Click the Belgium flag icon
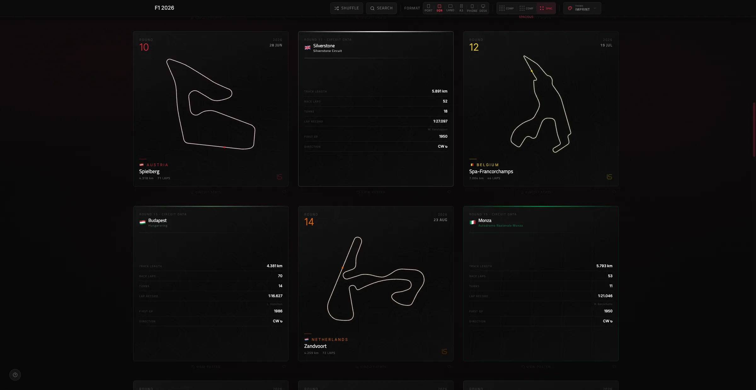Screen dimensions: 756x390 (472, 165)
